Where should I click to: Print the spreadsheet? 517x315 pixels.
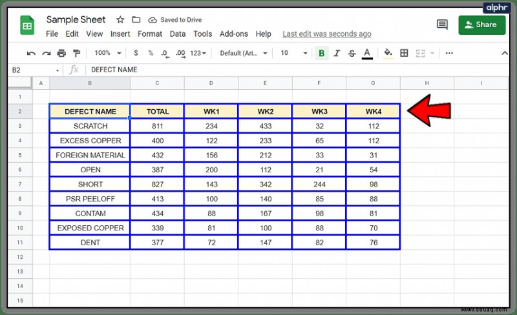point(61,53)
